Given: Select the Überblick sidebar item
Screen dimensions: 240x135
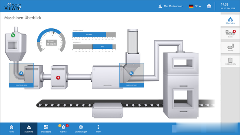Looking at the screenshot, I should click(x=230, y=21).
